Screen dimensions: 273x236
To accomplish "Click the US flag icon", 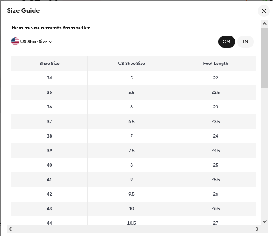I will click(x=15, y=41).
